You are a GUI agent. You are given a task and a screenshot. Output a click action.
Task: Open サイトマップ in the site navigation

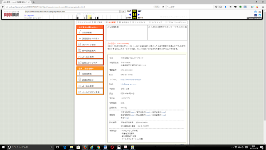[x=155, y=22]
